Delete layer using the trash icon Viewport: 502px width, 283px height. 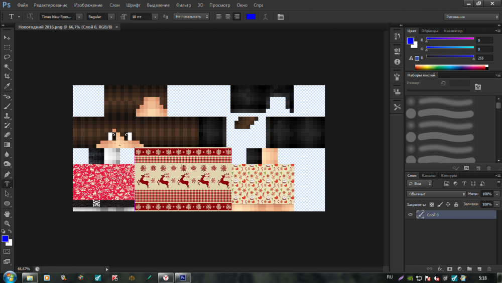click(x=489, y=269)
